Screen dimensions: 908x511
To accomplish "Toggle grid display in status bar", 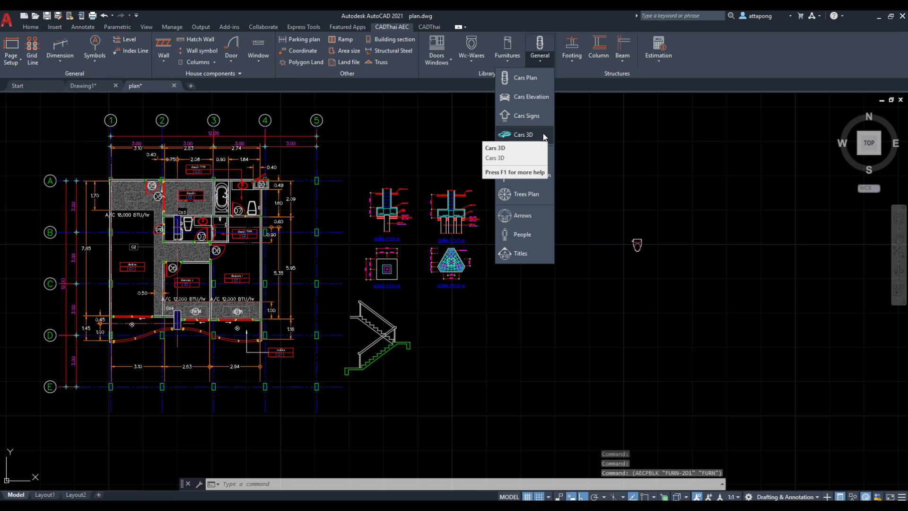I will click(x=527, y=497).
